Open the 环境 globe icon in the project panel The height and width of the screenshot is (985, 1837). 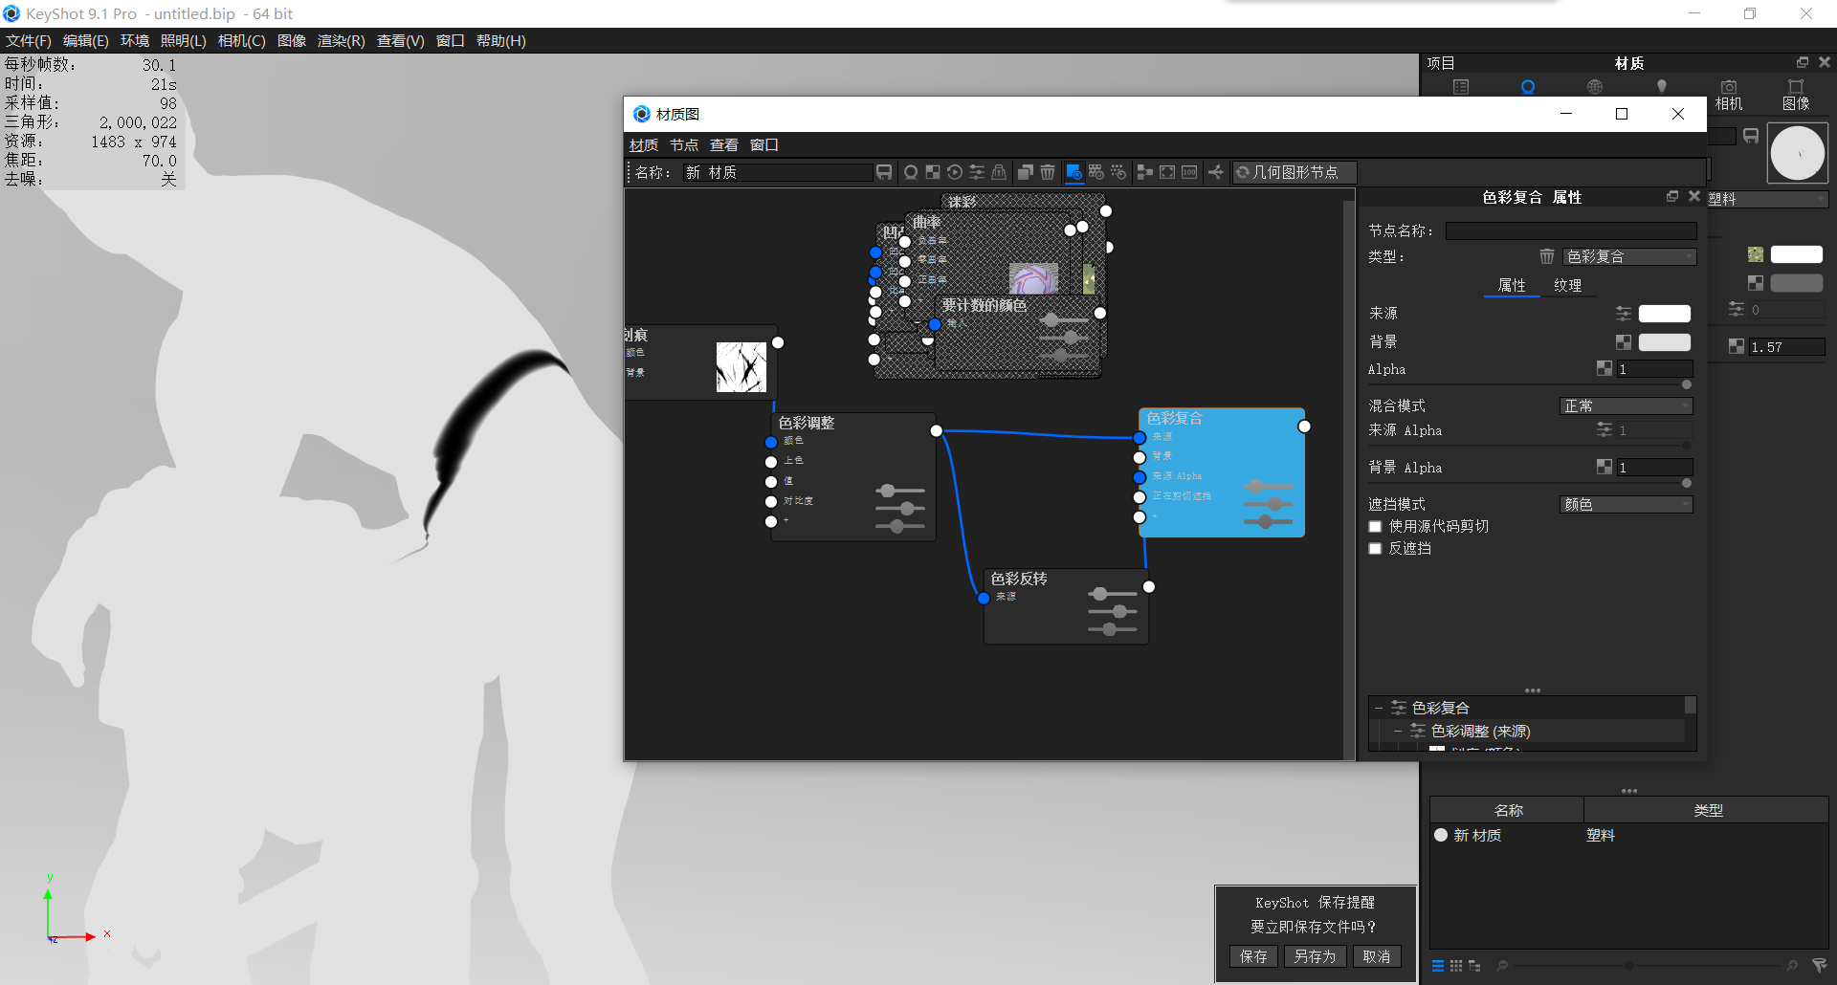tap(1595, 85)
